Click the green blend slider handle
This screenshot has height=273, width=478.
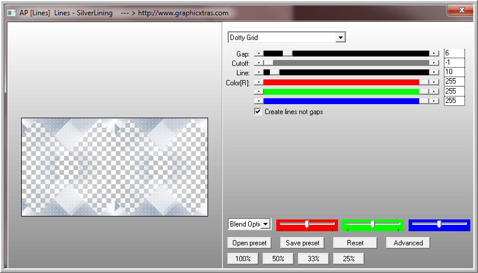click(x=373, y=224)
